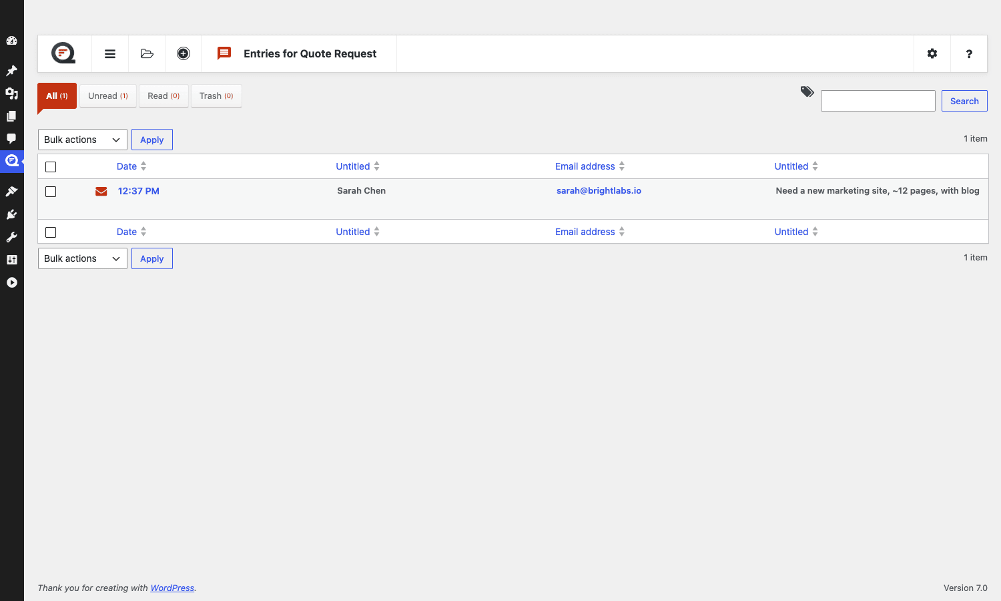Open Comments from the speech-bubble sidebar icon
The height and width of the screenshot is (601, 1001).
click(11, 139)
